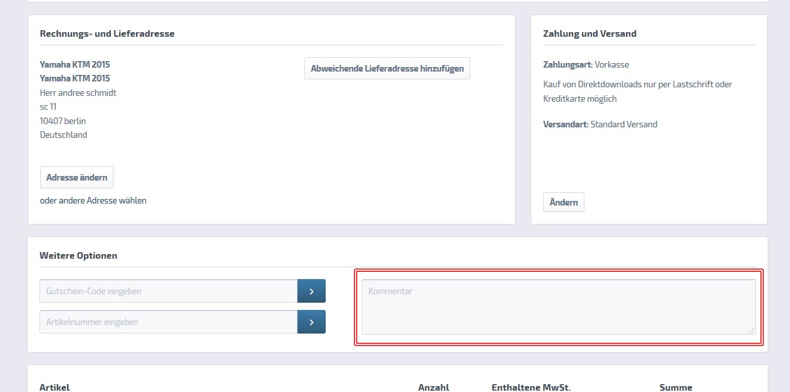The height and width of the screenshot is (392, 790).
Task: Click the 'Zahlungsart: Vorkasse' text
Action: pos(586,65)
